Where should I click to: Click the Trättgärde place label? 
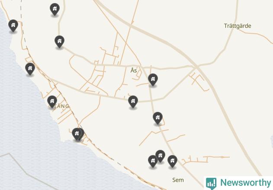point(238,26)
